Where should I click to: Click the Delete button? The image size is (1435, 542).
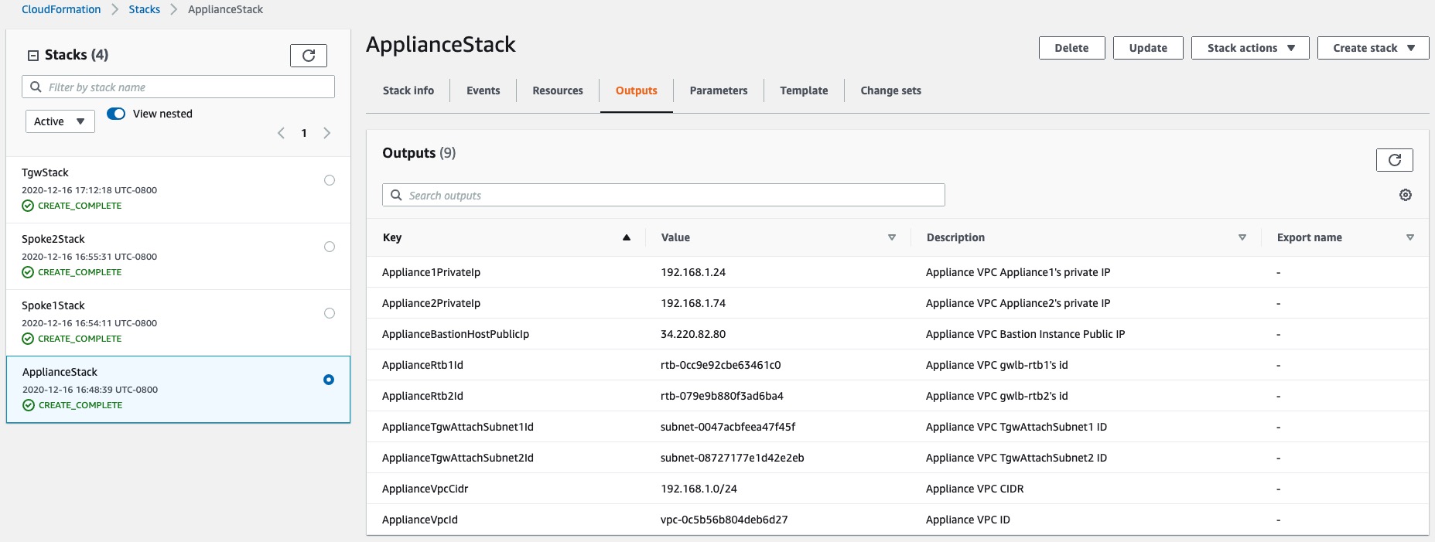pyautogui.click(x=1071, y=48)
